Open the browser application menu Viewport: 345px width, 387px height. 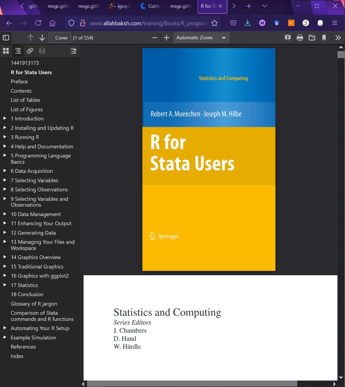click(335, 23)
